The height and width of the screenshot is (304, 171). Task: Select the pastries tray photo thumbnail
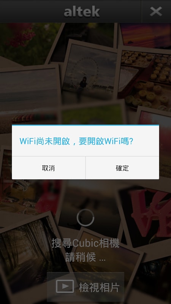145,79
